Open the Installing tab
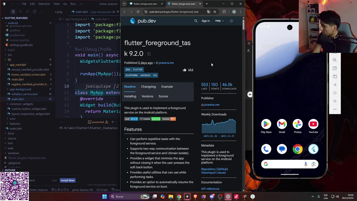The height and width of the screenshot is (201, 357). (130, 96)
